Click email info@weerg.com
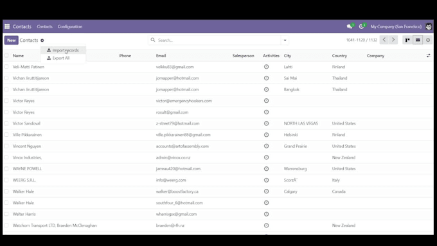Viewport: 437px width, 246px height. tap(171, 180)
